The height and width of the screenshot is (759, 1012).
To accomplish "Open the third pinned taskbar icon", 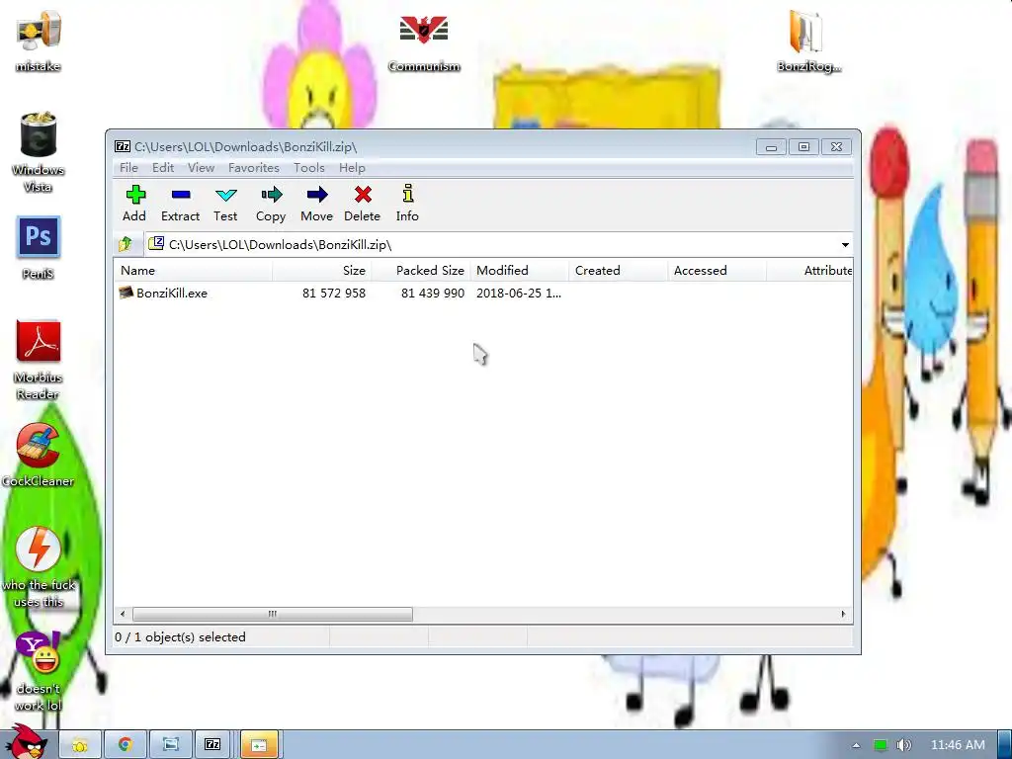I will [x=170, y=745].
